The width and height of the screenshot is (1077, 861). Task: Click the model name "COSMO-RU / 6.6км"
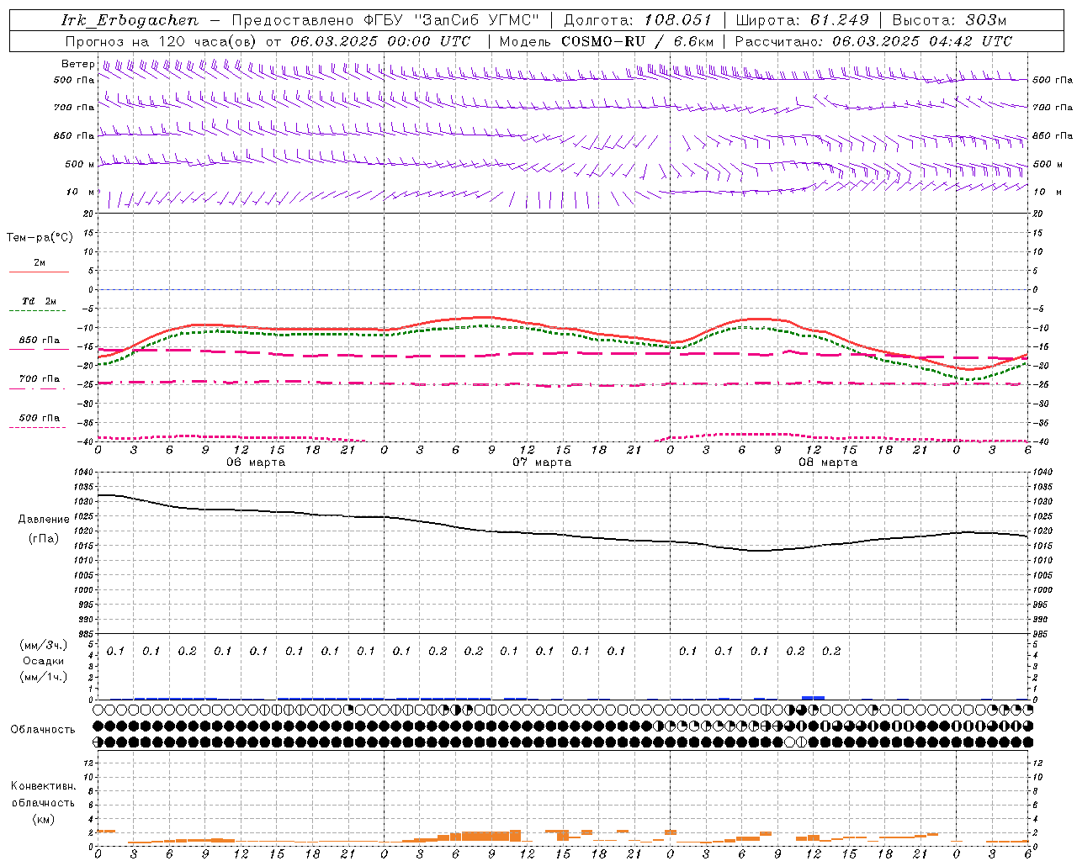pyautogui.click(x=638, y=41)
